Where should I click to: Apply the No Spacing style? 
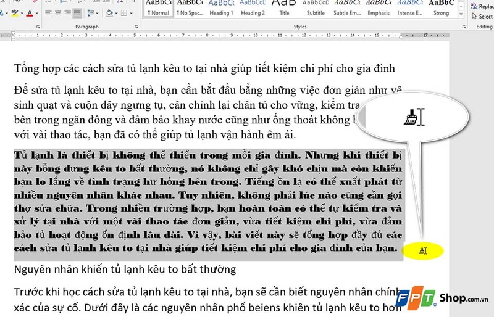pos(190,9)
